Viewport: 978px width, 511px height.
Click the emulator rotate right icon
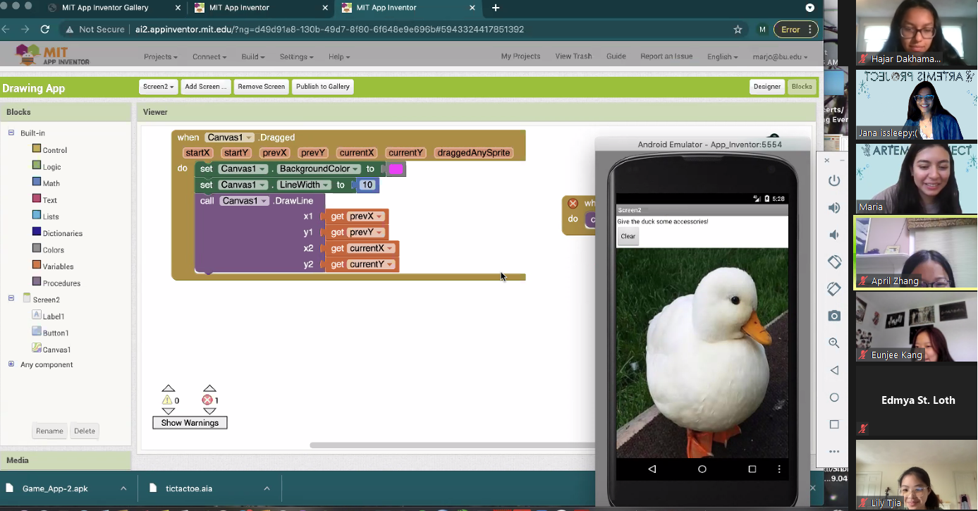(x=834, y=289)
